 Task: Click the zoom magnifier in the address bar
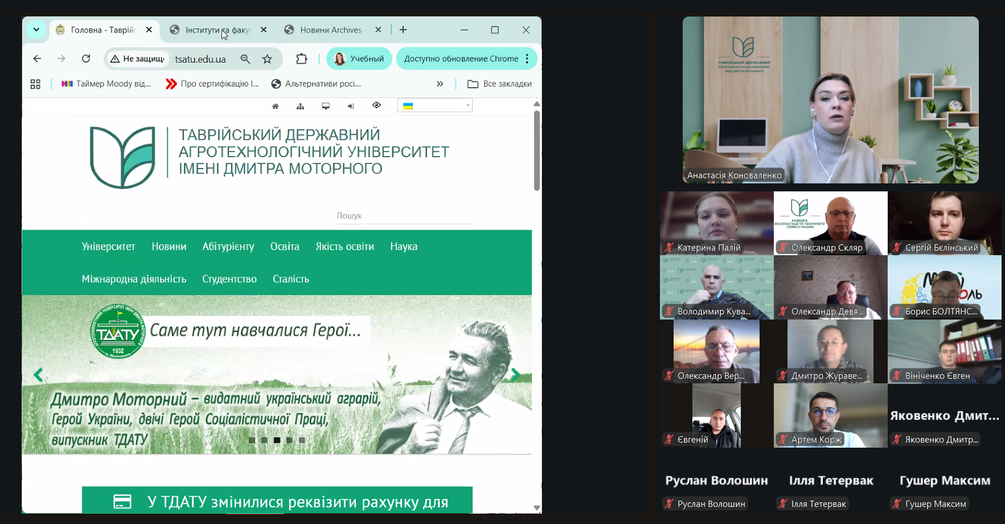(x=245, y=59)
